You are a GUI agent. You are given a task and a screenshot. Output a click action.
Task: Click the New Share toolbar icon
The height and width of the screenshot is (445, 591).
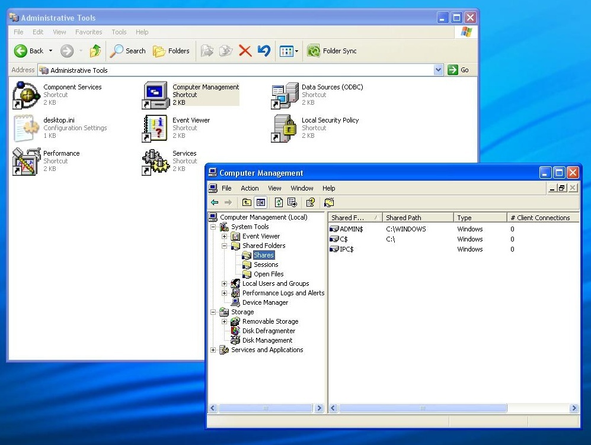pos(329,202)
